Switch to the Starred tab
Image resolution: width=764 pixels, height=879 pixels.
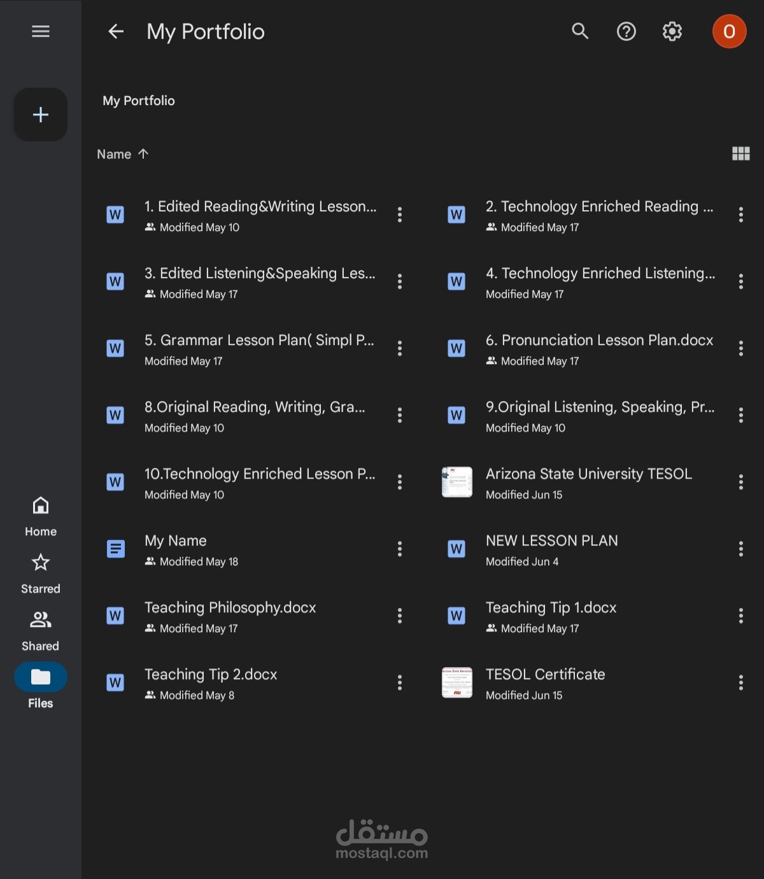tap(41, 573)
